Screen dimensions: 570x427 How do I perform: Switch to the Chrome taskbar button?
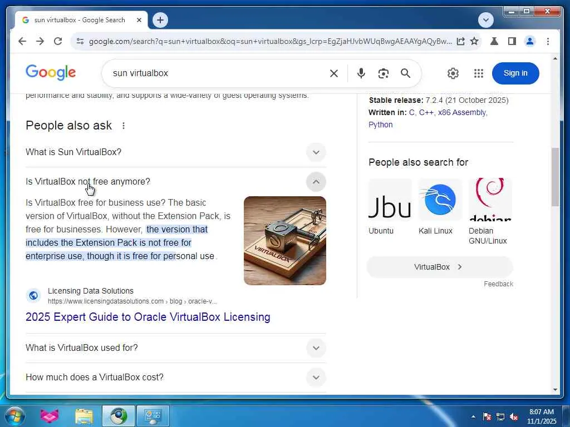119,416
